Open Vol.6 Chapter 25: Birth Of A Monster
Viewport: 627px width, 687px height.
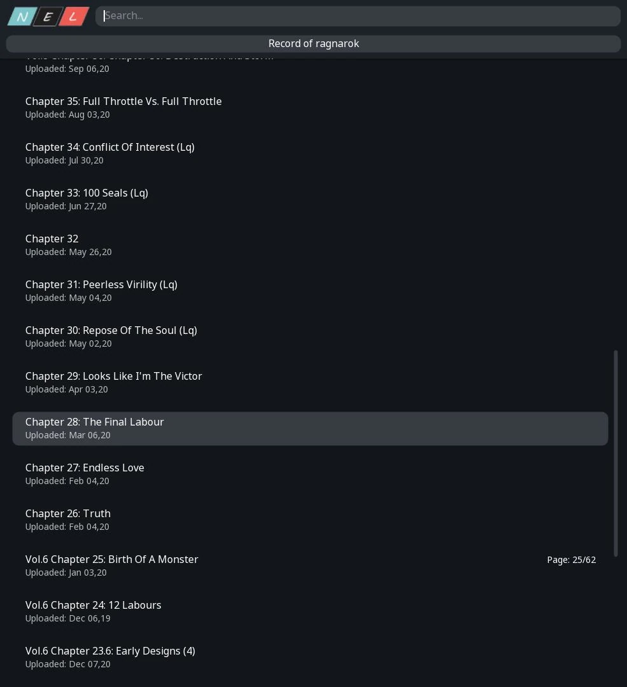pyautogui.click(x=112, y=560)
